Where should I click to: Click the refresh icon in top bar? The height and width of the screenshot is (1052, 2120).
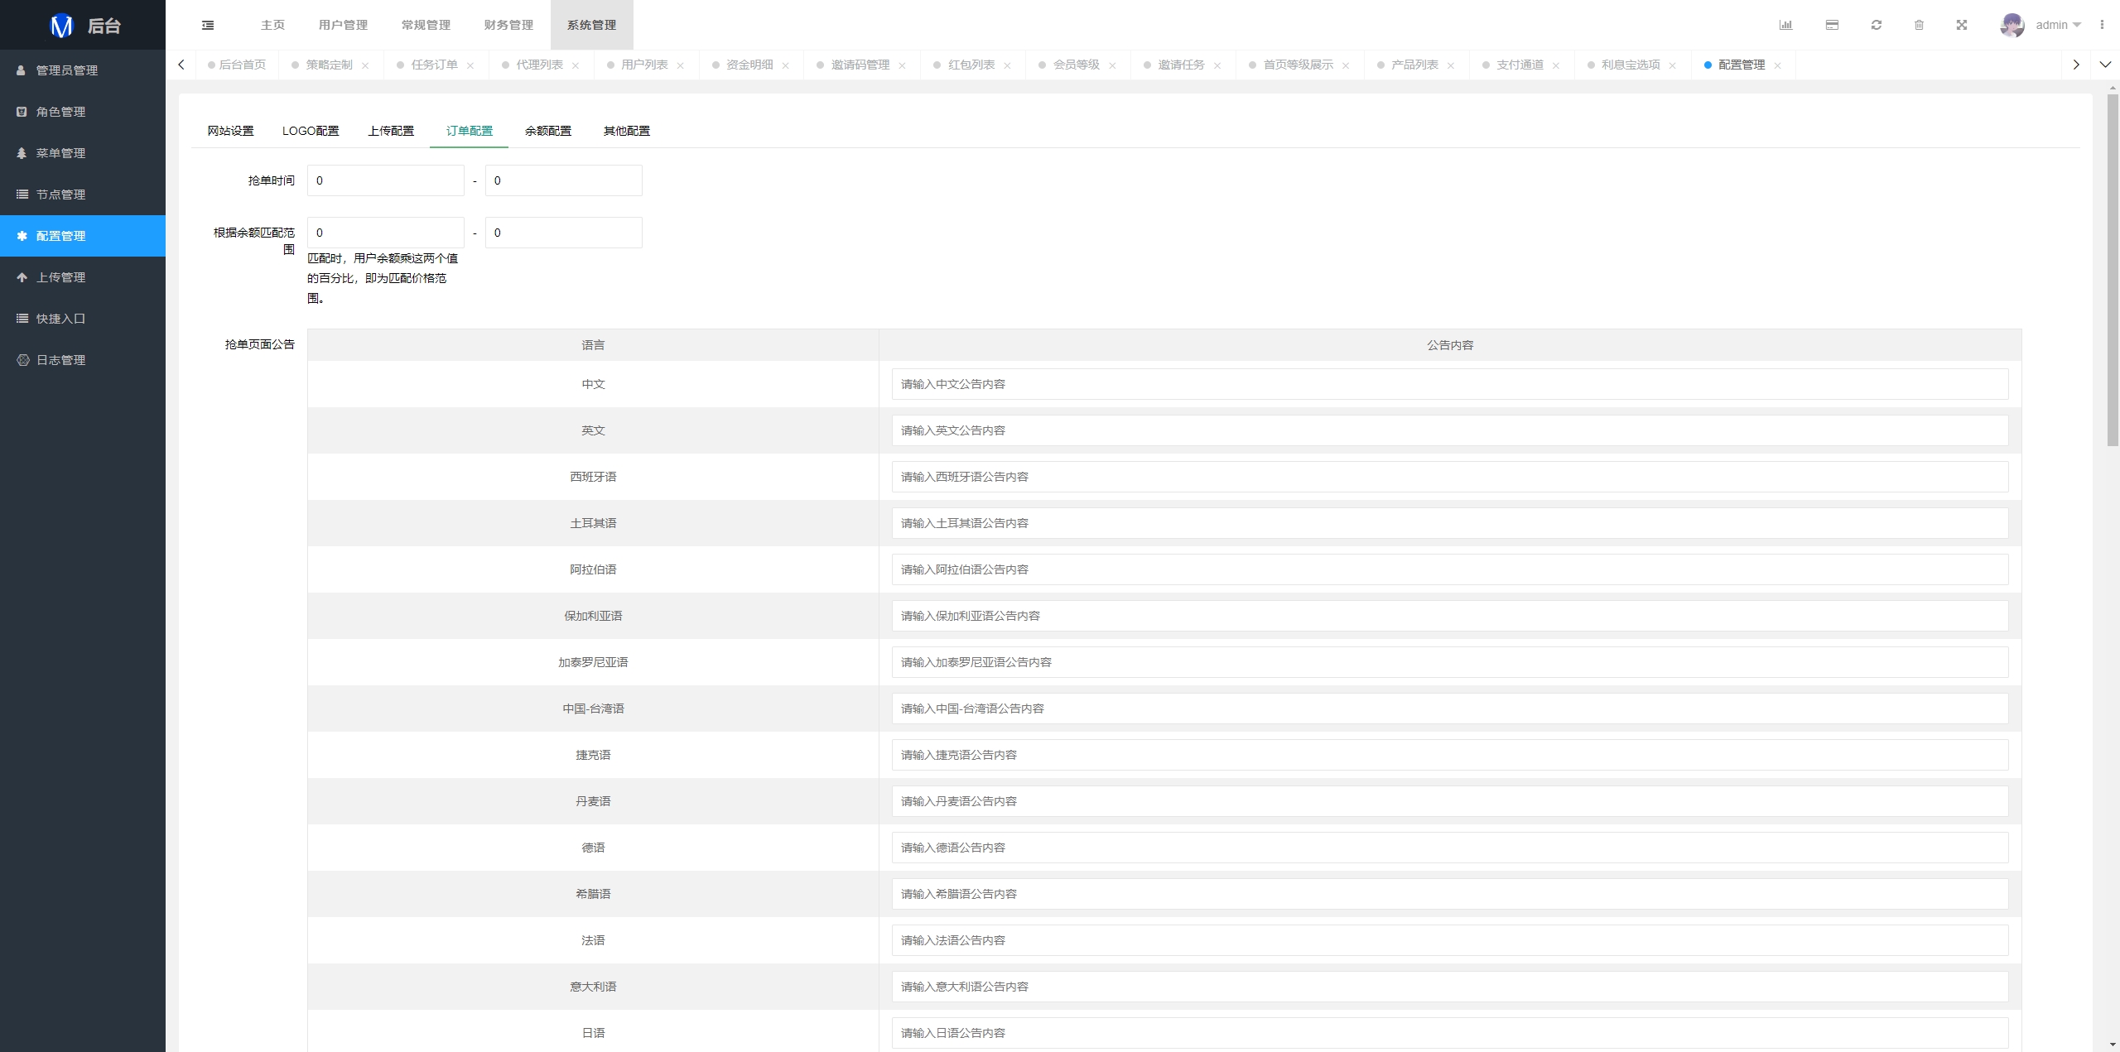pos(1877,25)
